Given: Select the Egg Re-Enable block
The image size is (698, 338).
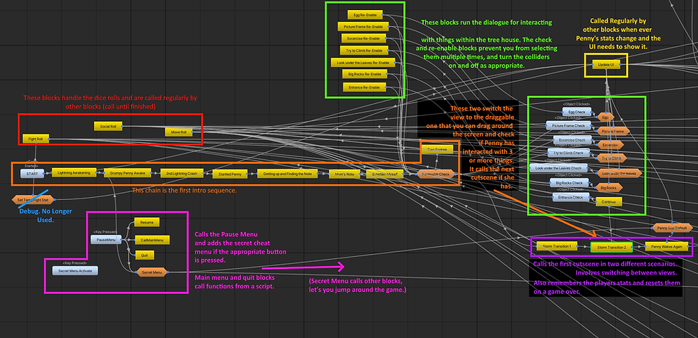Looking at the screenshot, I should pos(365,15).
